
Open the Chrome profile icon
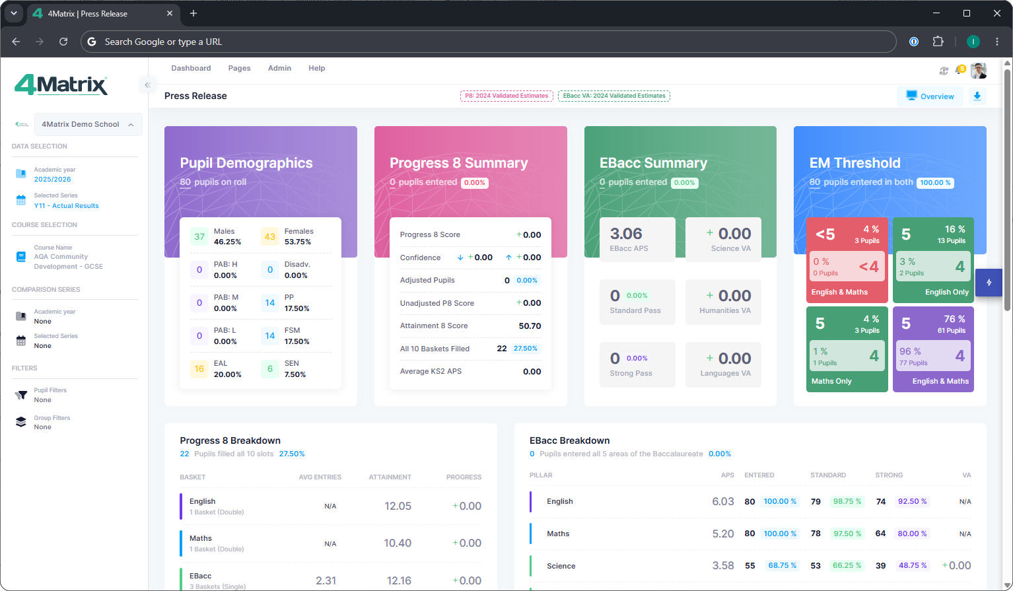973,42
